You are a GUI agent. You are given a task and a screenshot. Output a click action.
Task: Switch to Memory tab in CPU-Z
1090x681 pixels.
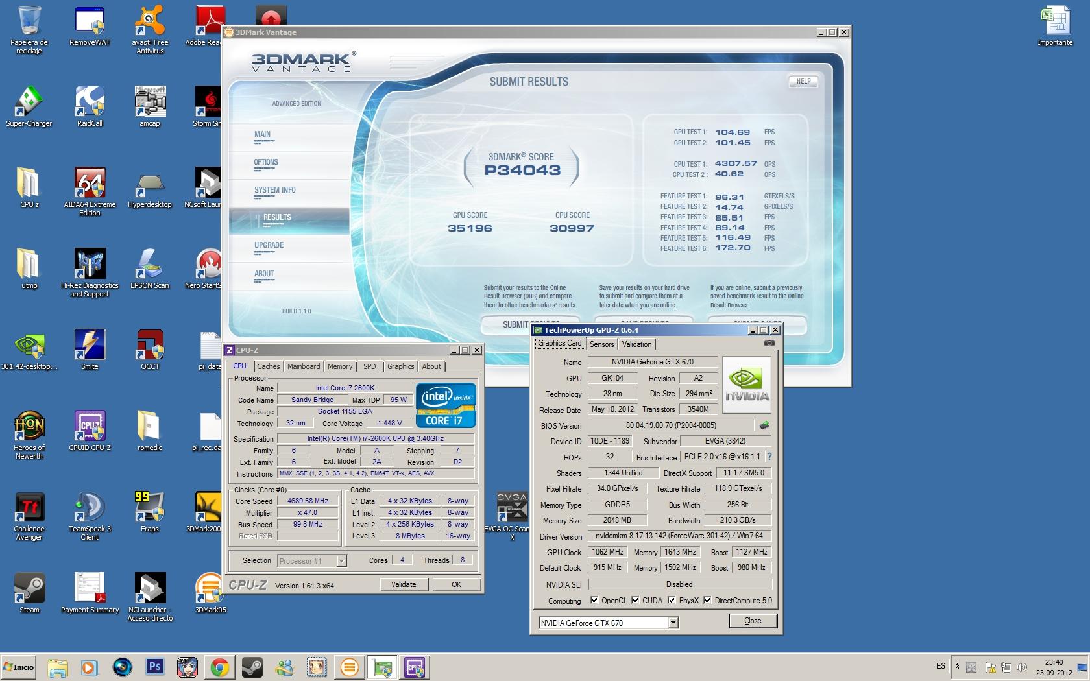tap(340, 366)
